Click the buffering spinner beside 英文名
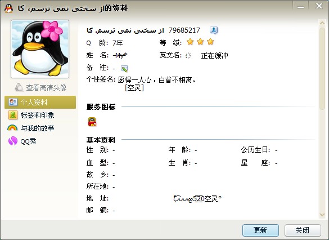The height and width of the screenshot is (240, 329). [188, 55]
